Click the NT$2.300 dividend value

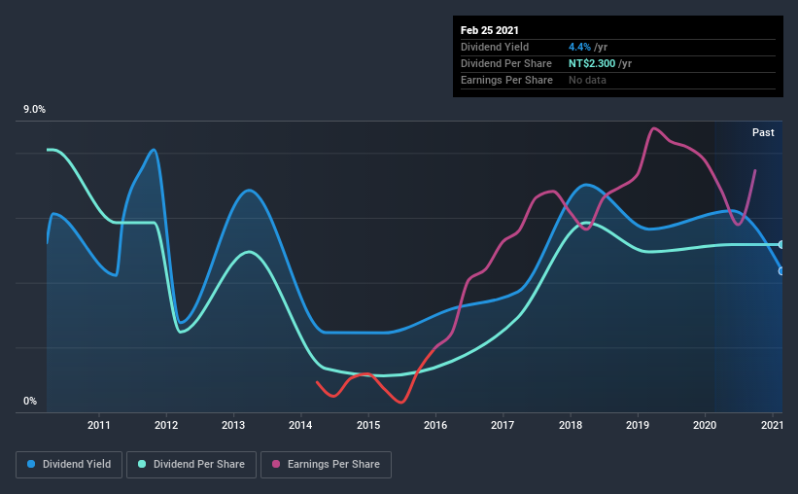591,63
